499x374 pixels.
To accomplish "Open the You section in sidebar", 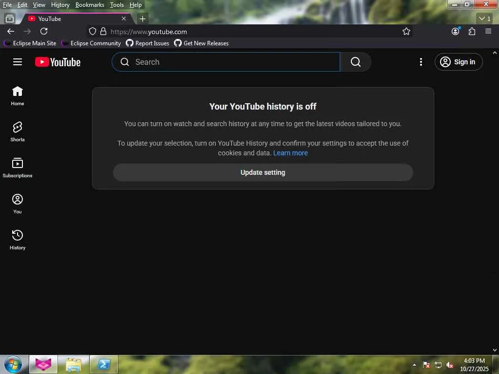I will (18, 204).
